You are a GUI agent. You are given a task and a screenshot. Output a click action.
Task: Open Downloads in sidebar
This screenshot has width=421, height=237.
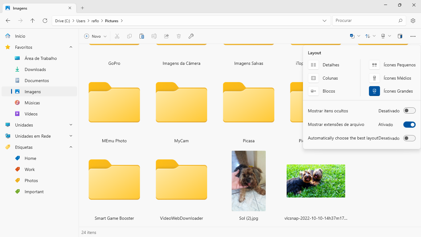point(39,69)
